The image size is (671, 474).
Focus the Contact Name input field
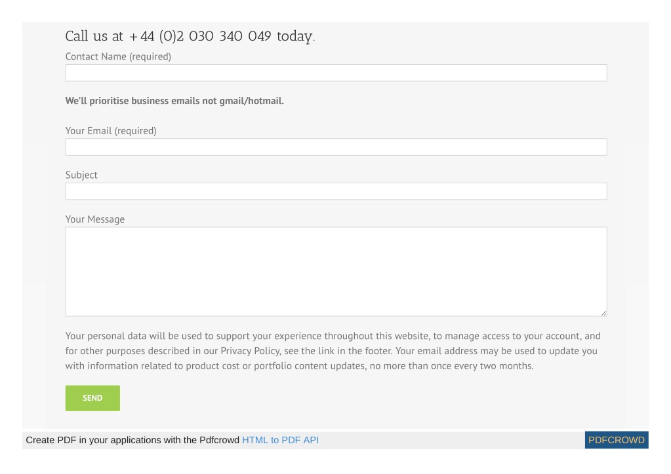pyautogui.click(x=336, y=73)
